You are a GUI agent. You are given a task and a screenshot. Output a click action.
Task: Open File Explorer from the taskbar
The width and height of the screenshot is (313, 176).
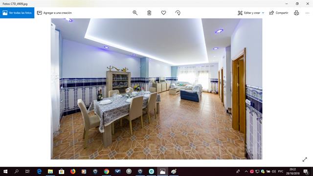pos(50,172)
